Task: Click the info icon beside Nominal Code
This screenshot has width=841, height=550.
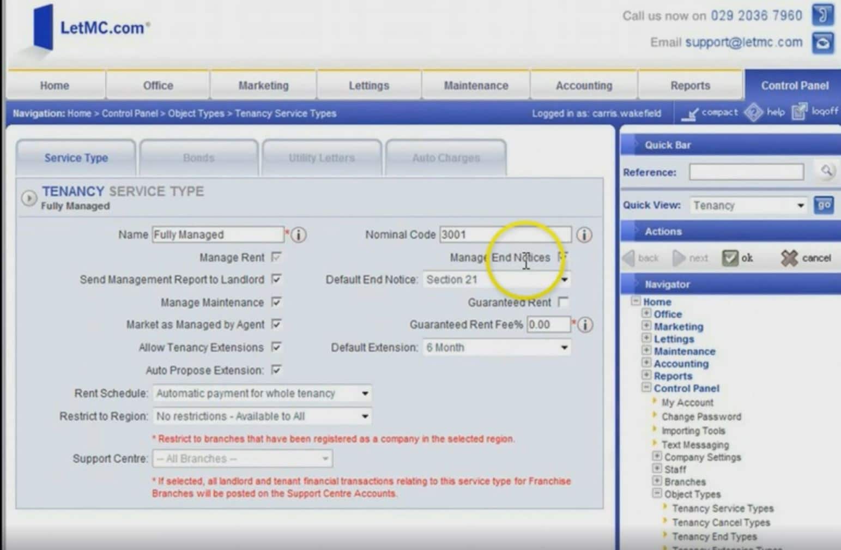Action: pos(584,235)
